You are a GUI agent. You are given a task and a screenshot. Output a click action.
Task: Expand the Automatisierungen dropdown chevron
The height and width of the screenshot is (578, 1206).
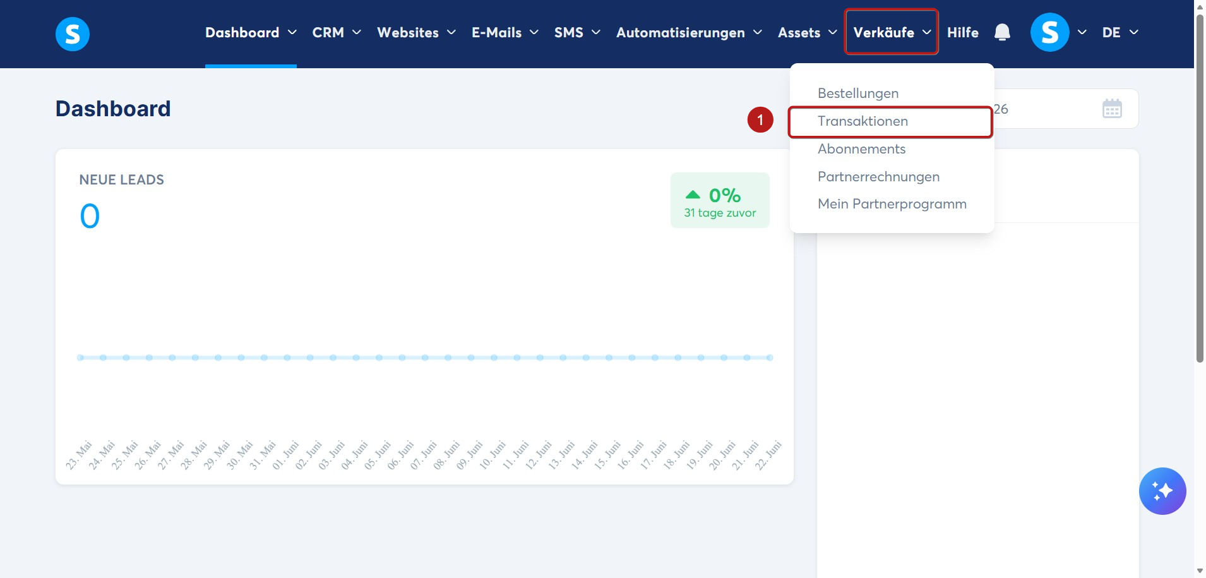click(758, 32)
